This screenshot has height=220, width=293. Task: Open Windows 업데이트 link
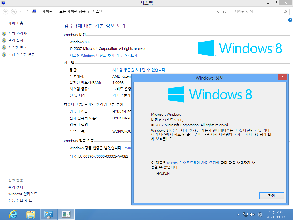(23, 194)
